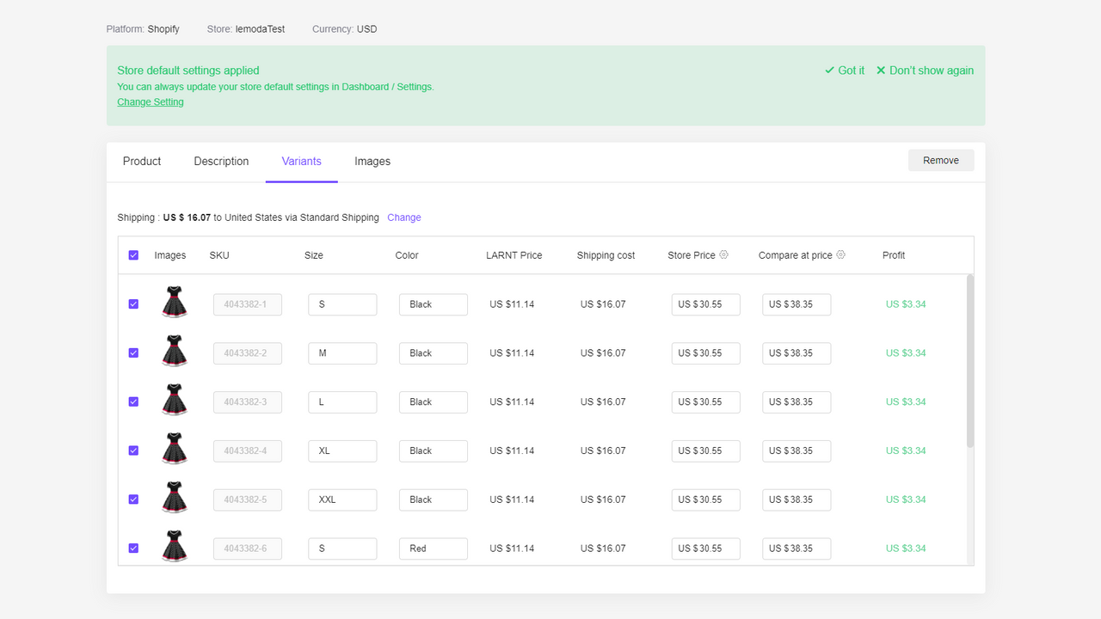Click the Color field for size L variant
This screenshot has width=1101, height=619.
coord(433,402)
